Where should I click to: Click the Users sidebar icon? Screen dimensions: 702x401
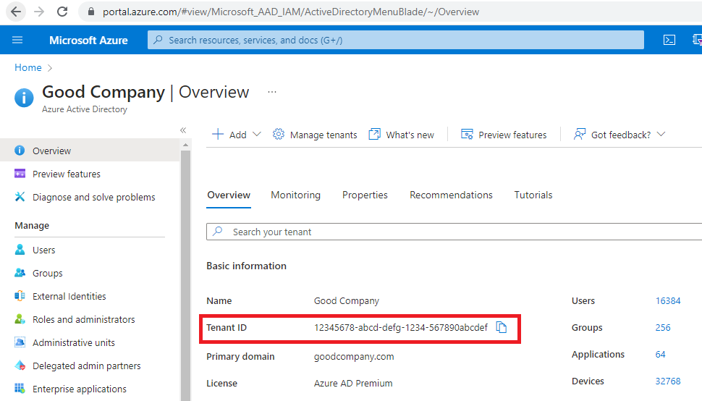(20, 250)
